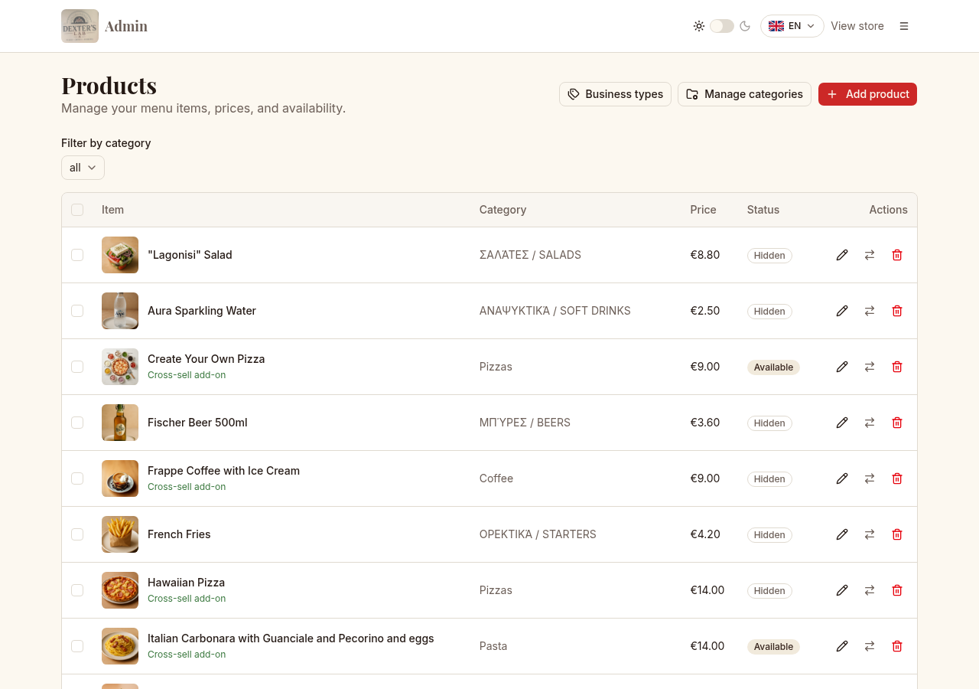This screenshot has height=689, width=979.
Task: Check the French Fries row checkbox
Action: pyautogui.click(x=77, y=534)
